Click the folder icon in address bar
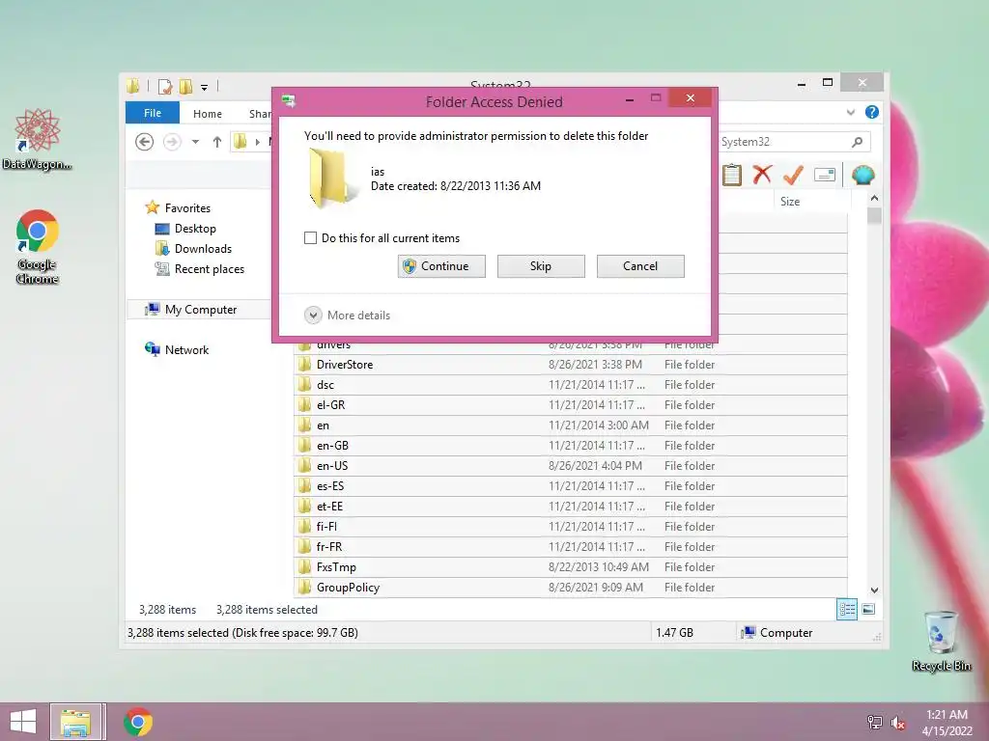The height and width of the screenshot is (741, 989). pyautogui.click(x=240, y=142)
